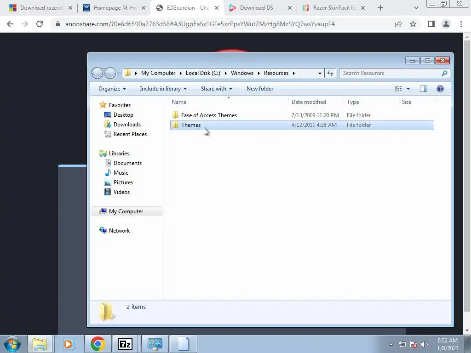Screen dimensions: 471x353
Task: Expand the arrow after My Computer in breadcrumb
Action: point(180,73)
